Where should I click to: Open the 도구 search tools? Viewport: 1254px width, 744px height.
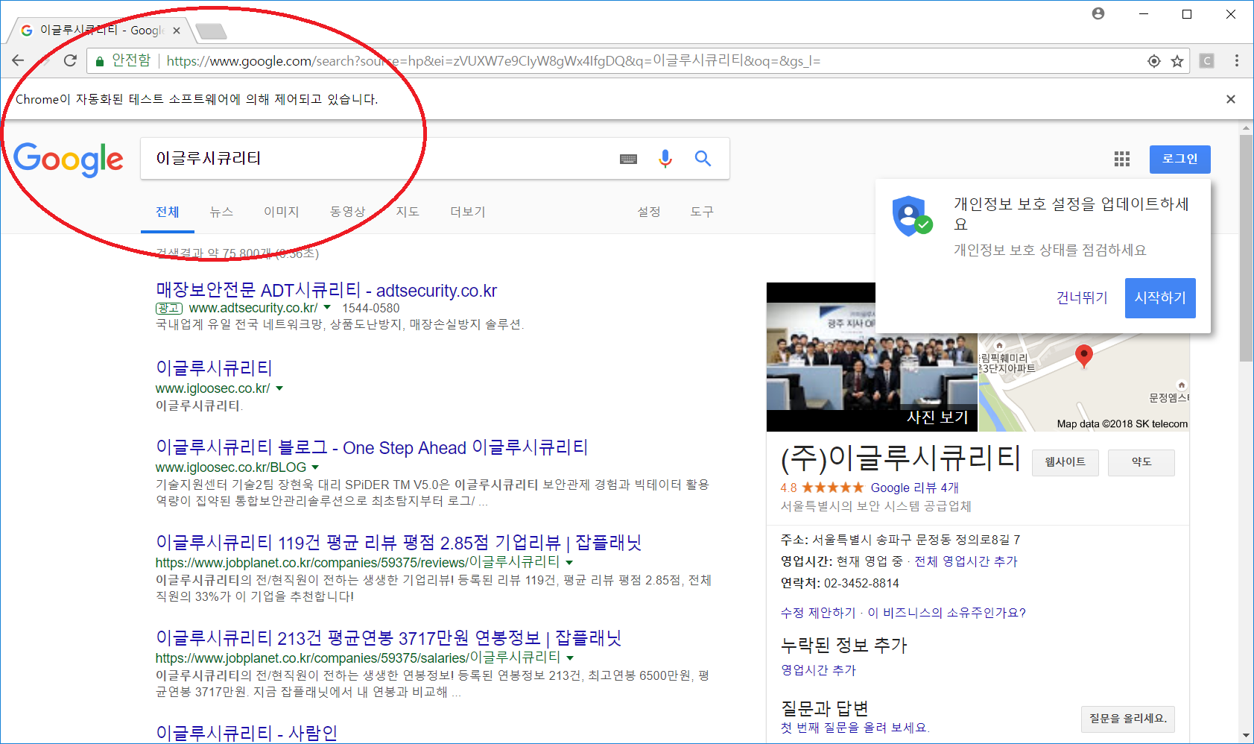pos(702,212)
